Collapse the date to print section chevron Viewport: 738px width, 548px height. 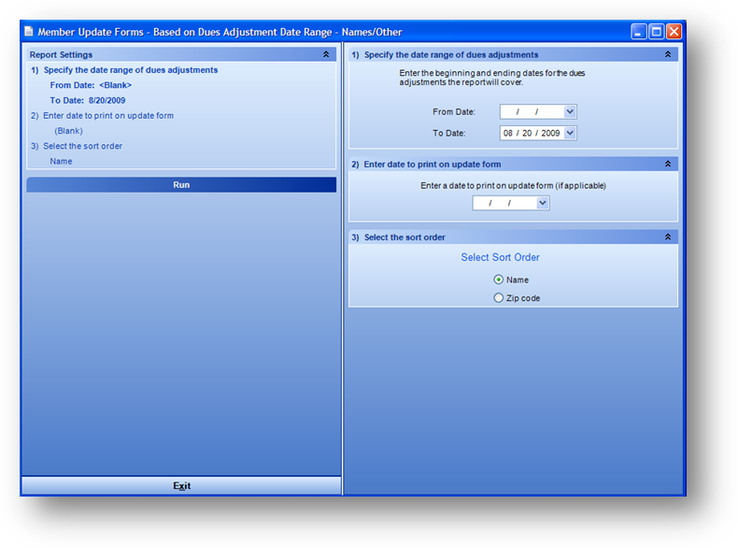(668, 165)
